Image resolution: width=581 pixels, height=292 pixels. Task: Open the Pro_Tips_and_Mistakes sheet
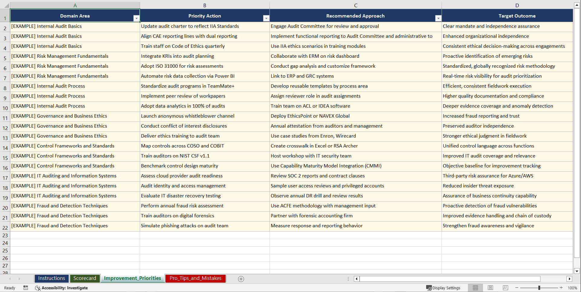(x=195, y=278)
